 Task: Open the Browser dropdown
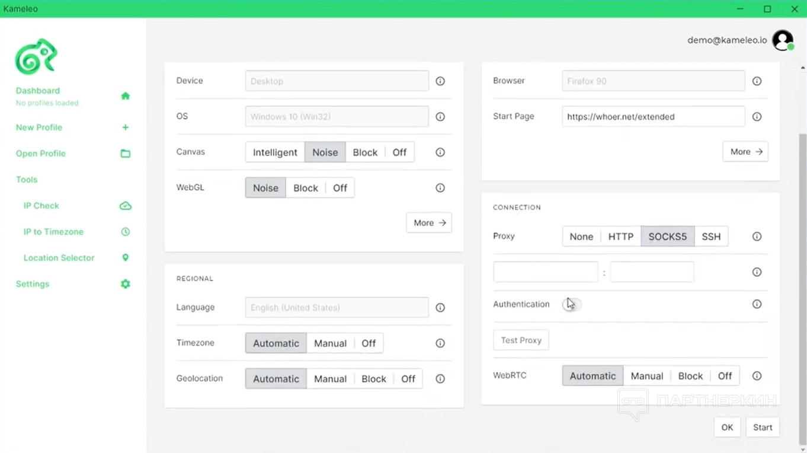pyautogui.click(x=654, y=81)
